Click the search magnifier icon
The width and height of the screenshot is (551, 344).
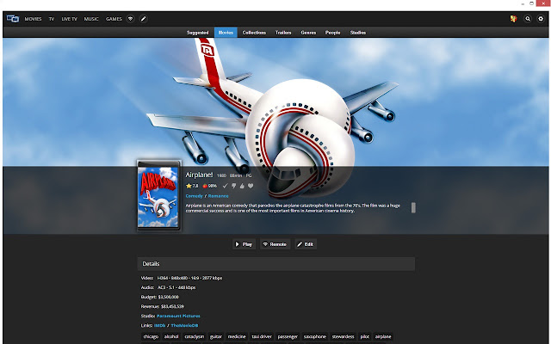tap(528, 19)
